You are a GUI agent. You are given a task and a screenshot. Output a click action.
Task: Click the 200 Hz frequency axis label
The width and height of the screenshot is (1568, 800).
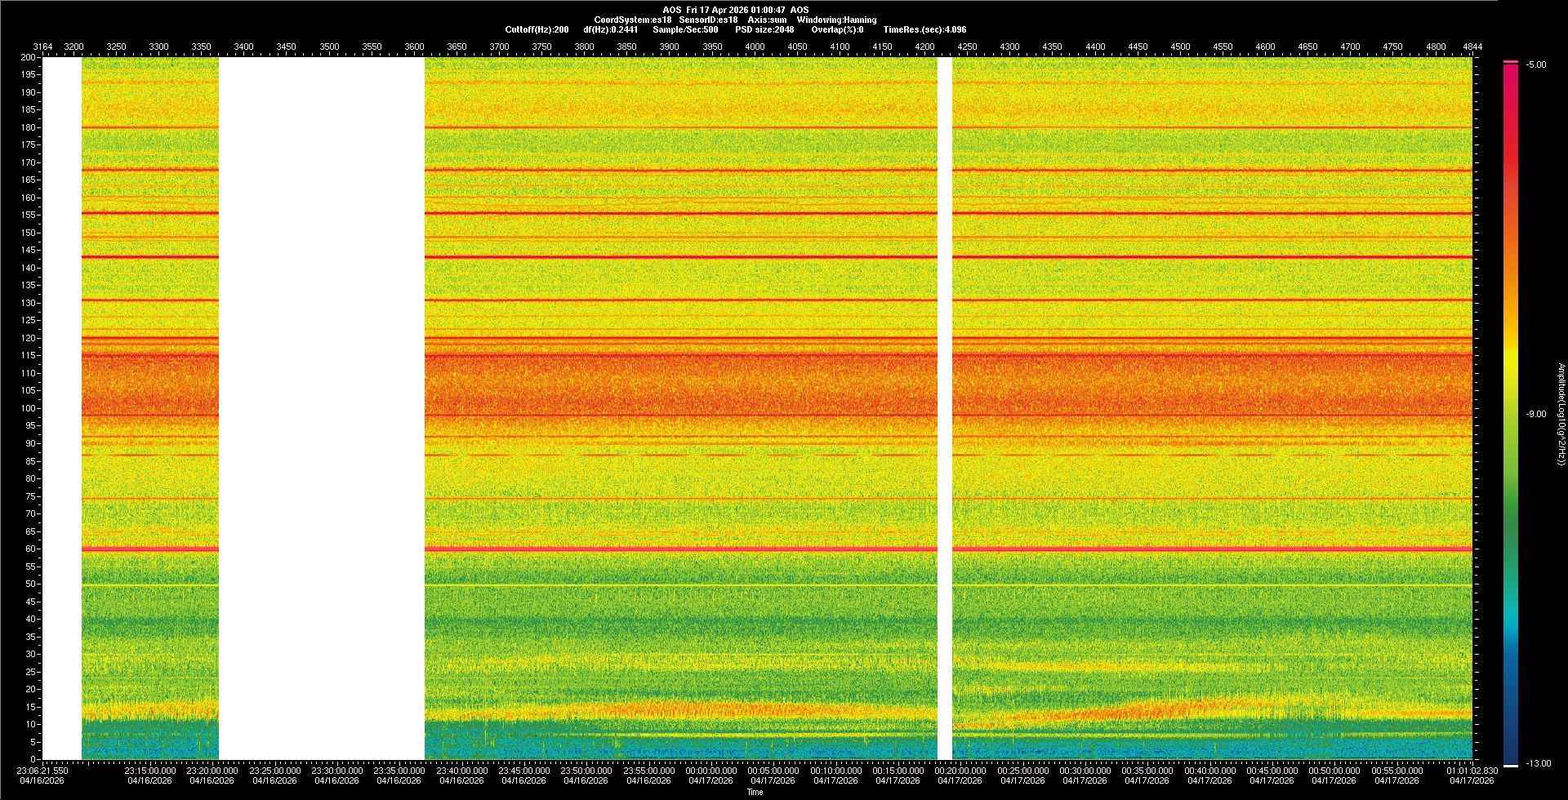point(28,57)
